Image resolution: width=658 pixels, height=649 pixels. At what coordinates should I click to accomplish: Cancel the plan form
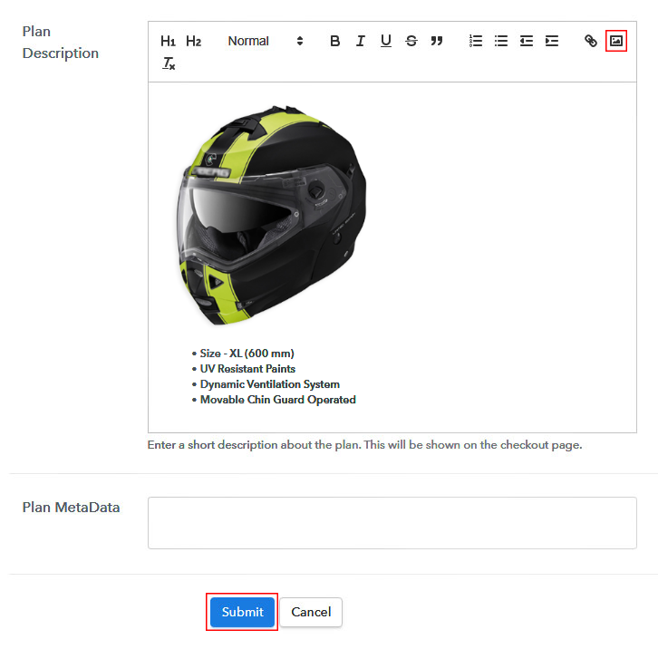tap(311, 612)
